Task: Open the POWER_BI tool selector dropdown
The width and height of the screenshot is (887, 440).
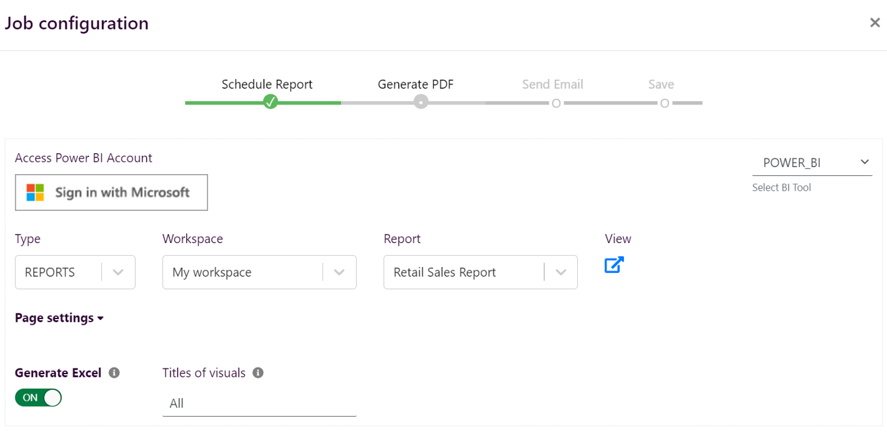Action: 812,163
